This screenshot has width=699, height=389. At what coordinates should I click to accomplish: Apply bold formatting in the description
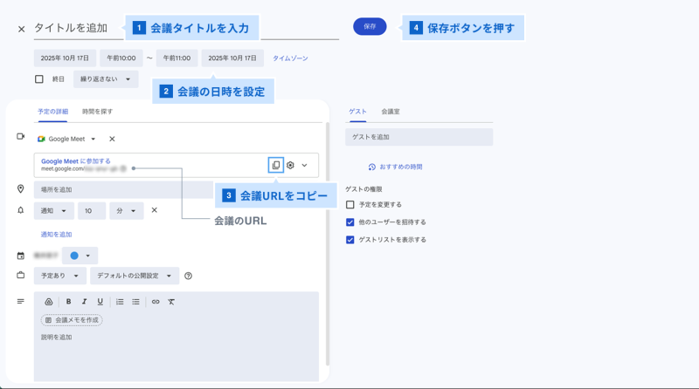(x=69, y=302)
